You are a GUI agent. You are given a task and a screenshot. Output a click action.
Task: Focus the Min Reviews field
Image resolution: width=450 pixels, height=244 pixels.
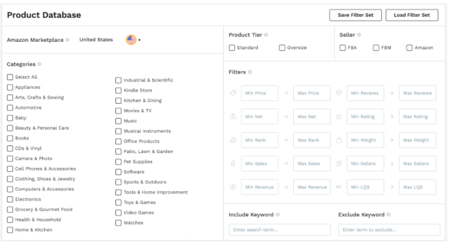(x=365, y=93)
